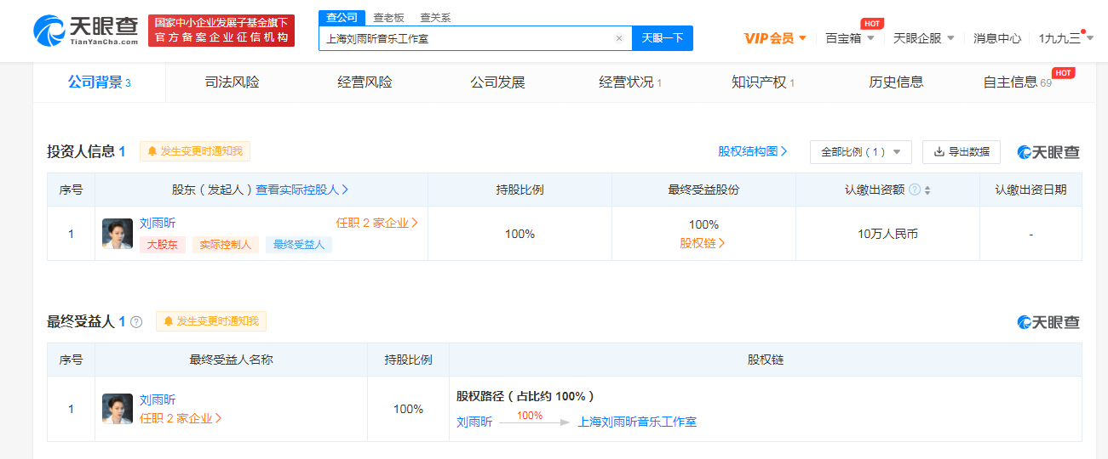
Task: Open 消息中心
Action: pyautogui.click(x=997, y=38)
